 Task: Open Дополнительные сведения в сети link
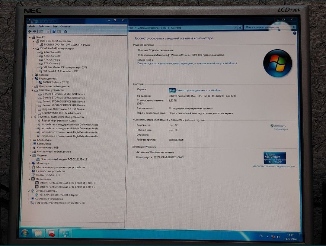coord(275,166)
